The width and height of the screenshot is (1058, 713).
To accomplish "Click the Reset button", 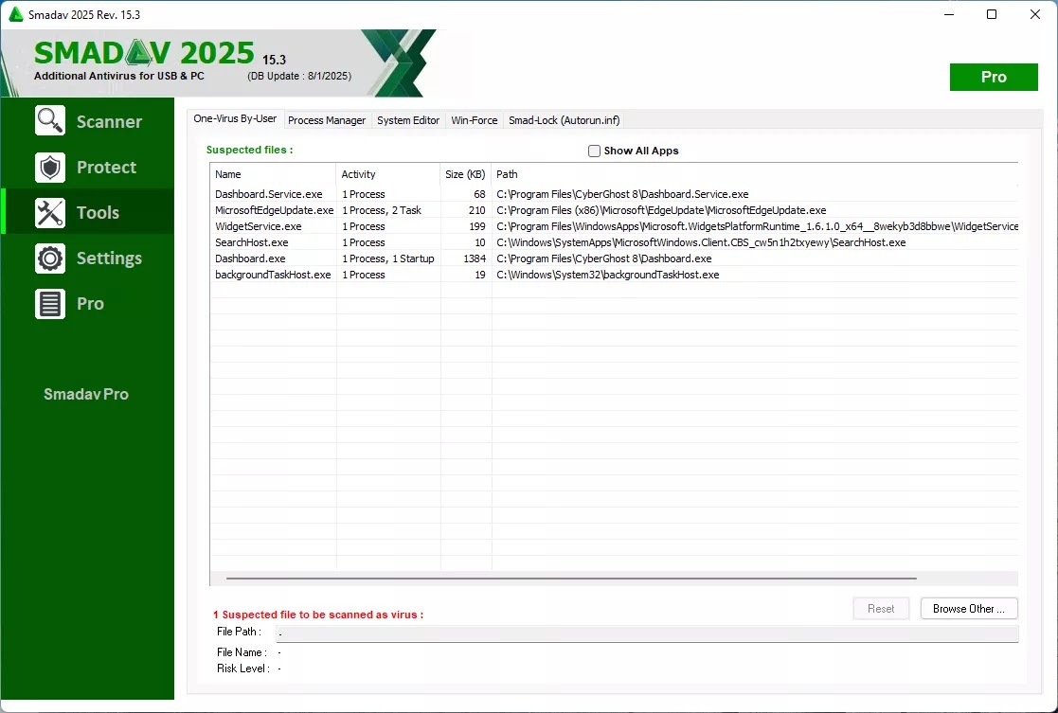I will coord(881,609).
